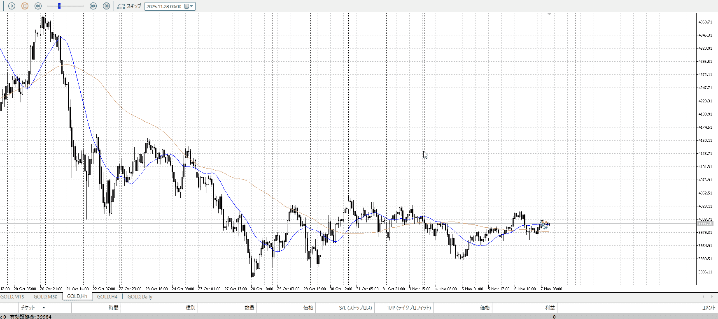
Task: Click the 時間 column header
Action: click(114, 307)
